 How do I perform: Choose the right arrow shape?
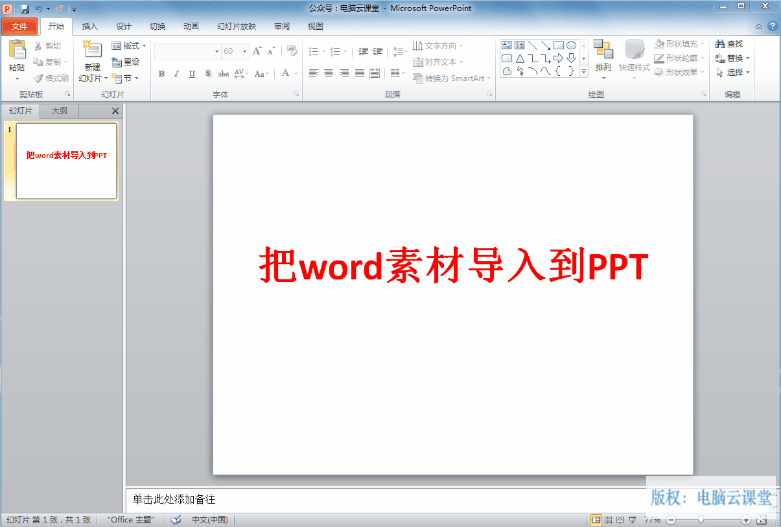[x=558, y=58]
